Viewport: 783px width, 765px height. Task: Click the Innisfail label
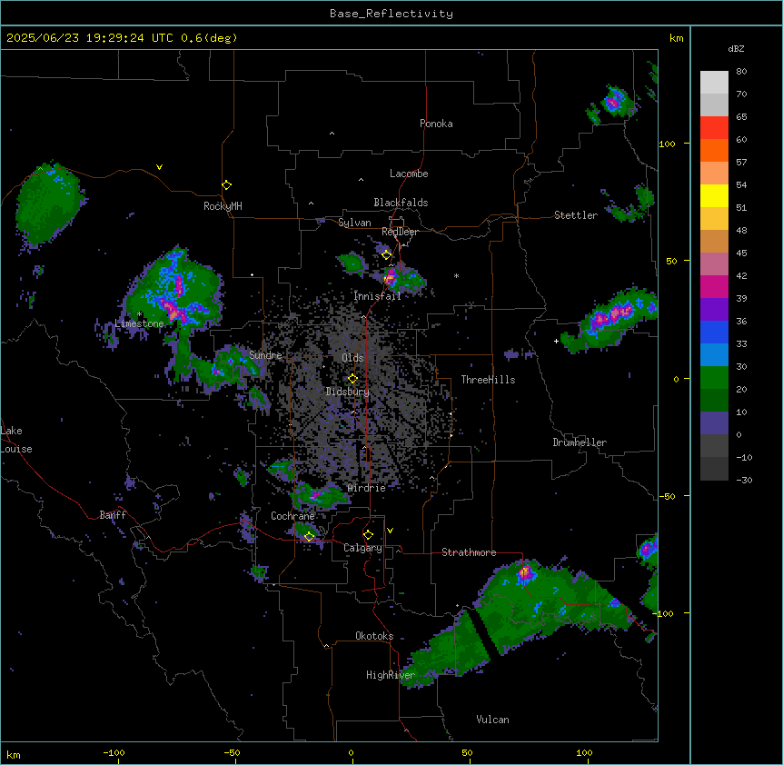378,296
